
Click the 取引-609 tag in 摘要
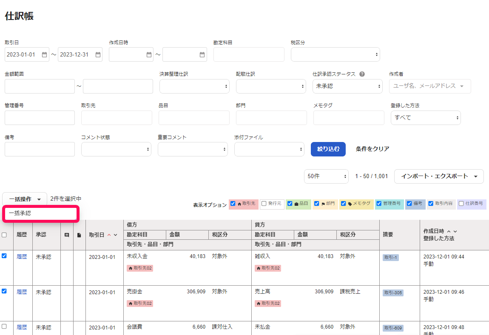pyautogui.click(x=393, y=328)
